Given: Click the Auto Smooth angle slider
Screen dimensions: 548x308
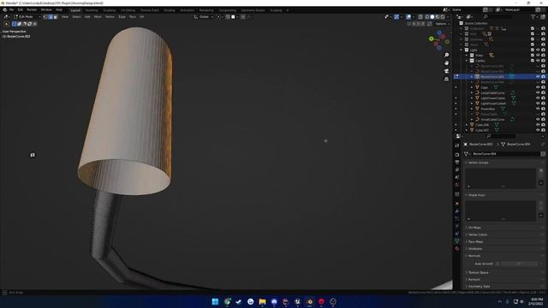Looking at the screenshot, I should click(519, 264).
